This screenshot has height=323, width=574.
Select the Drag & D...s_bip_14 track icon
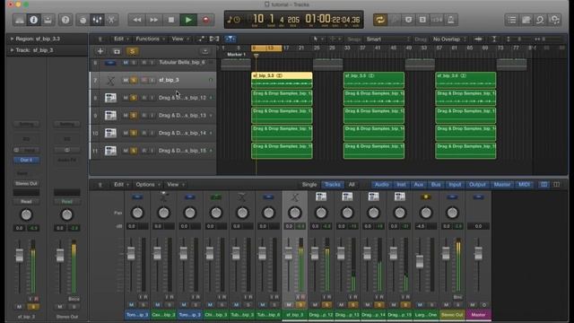point(110,133)
